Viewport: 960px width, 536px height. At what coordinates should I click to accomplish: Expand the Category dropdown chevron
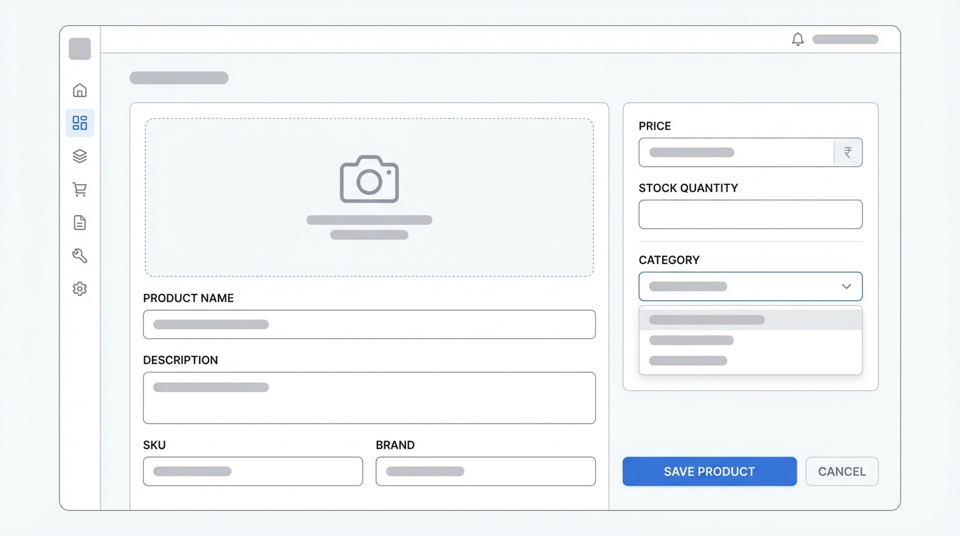(846, 287)
